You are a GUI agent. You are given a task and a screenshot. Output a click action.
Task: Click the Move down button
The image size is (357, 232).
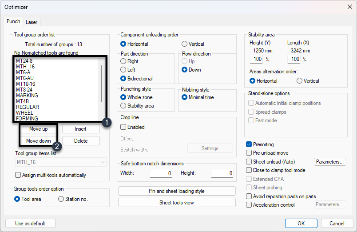[x=39, y=141]
